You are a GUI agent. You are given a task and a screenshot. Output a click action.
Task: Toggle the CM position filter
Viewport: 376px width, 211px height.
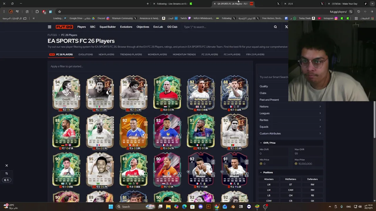coord(291,195)
